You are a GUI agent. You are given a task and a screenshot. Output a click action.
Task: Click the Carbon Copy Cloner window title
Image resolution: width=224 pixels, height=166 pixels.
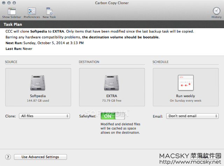(x=112, y=3)
